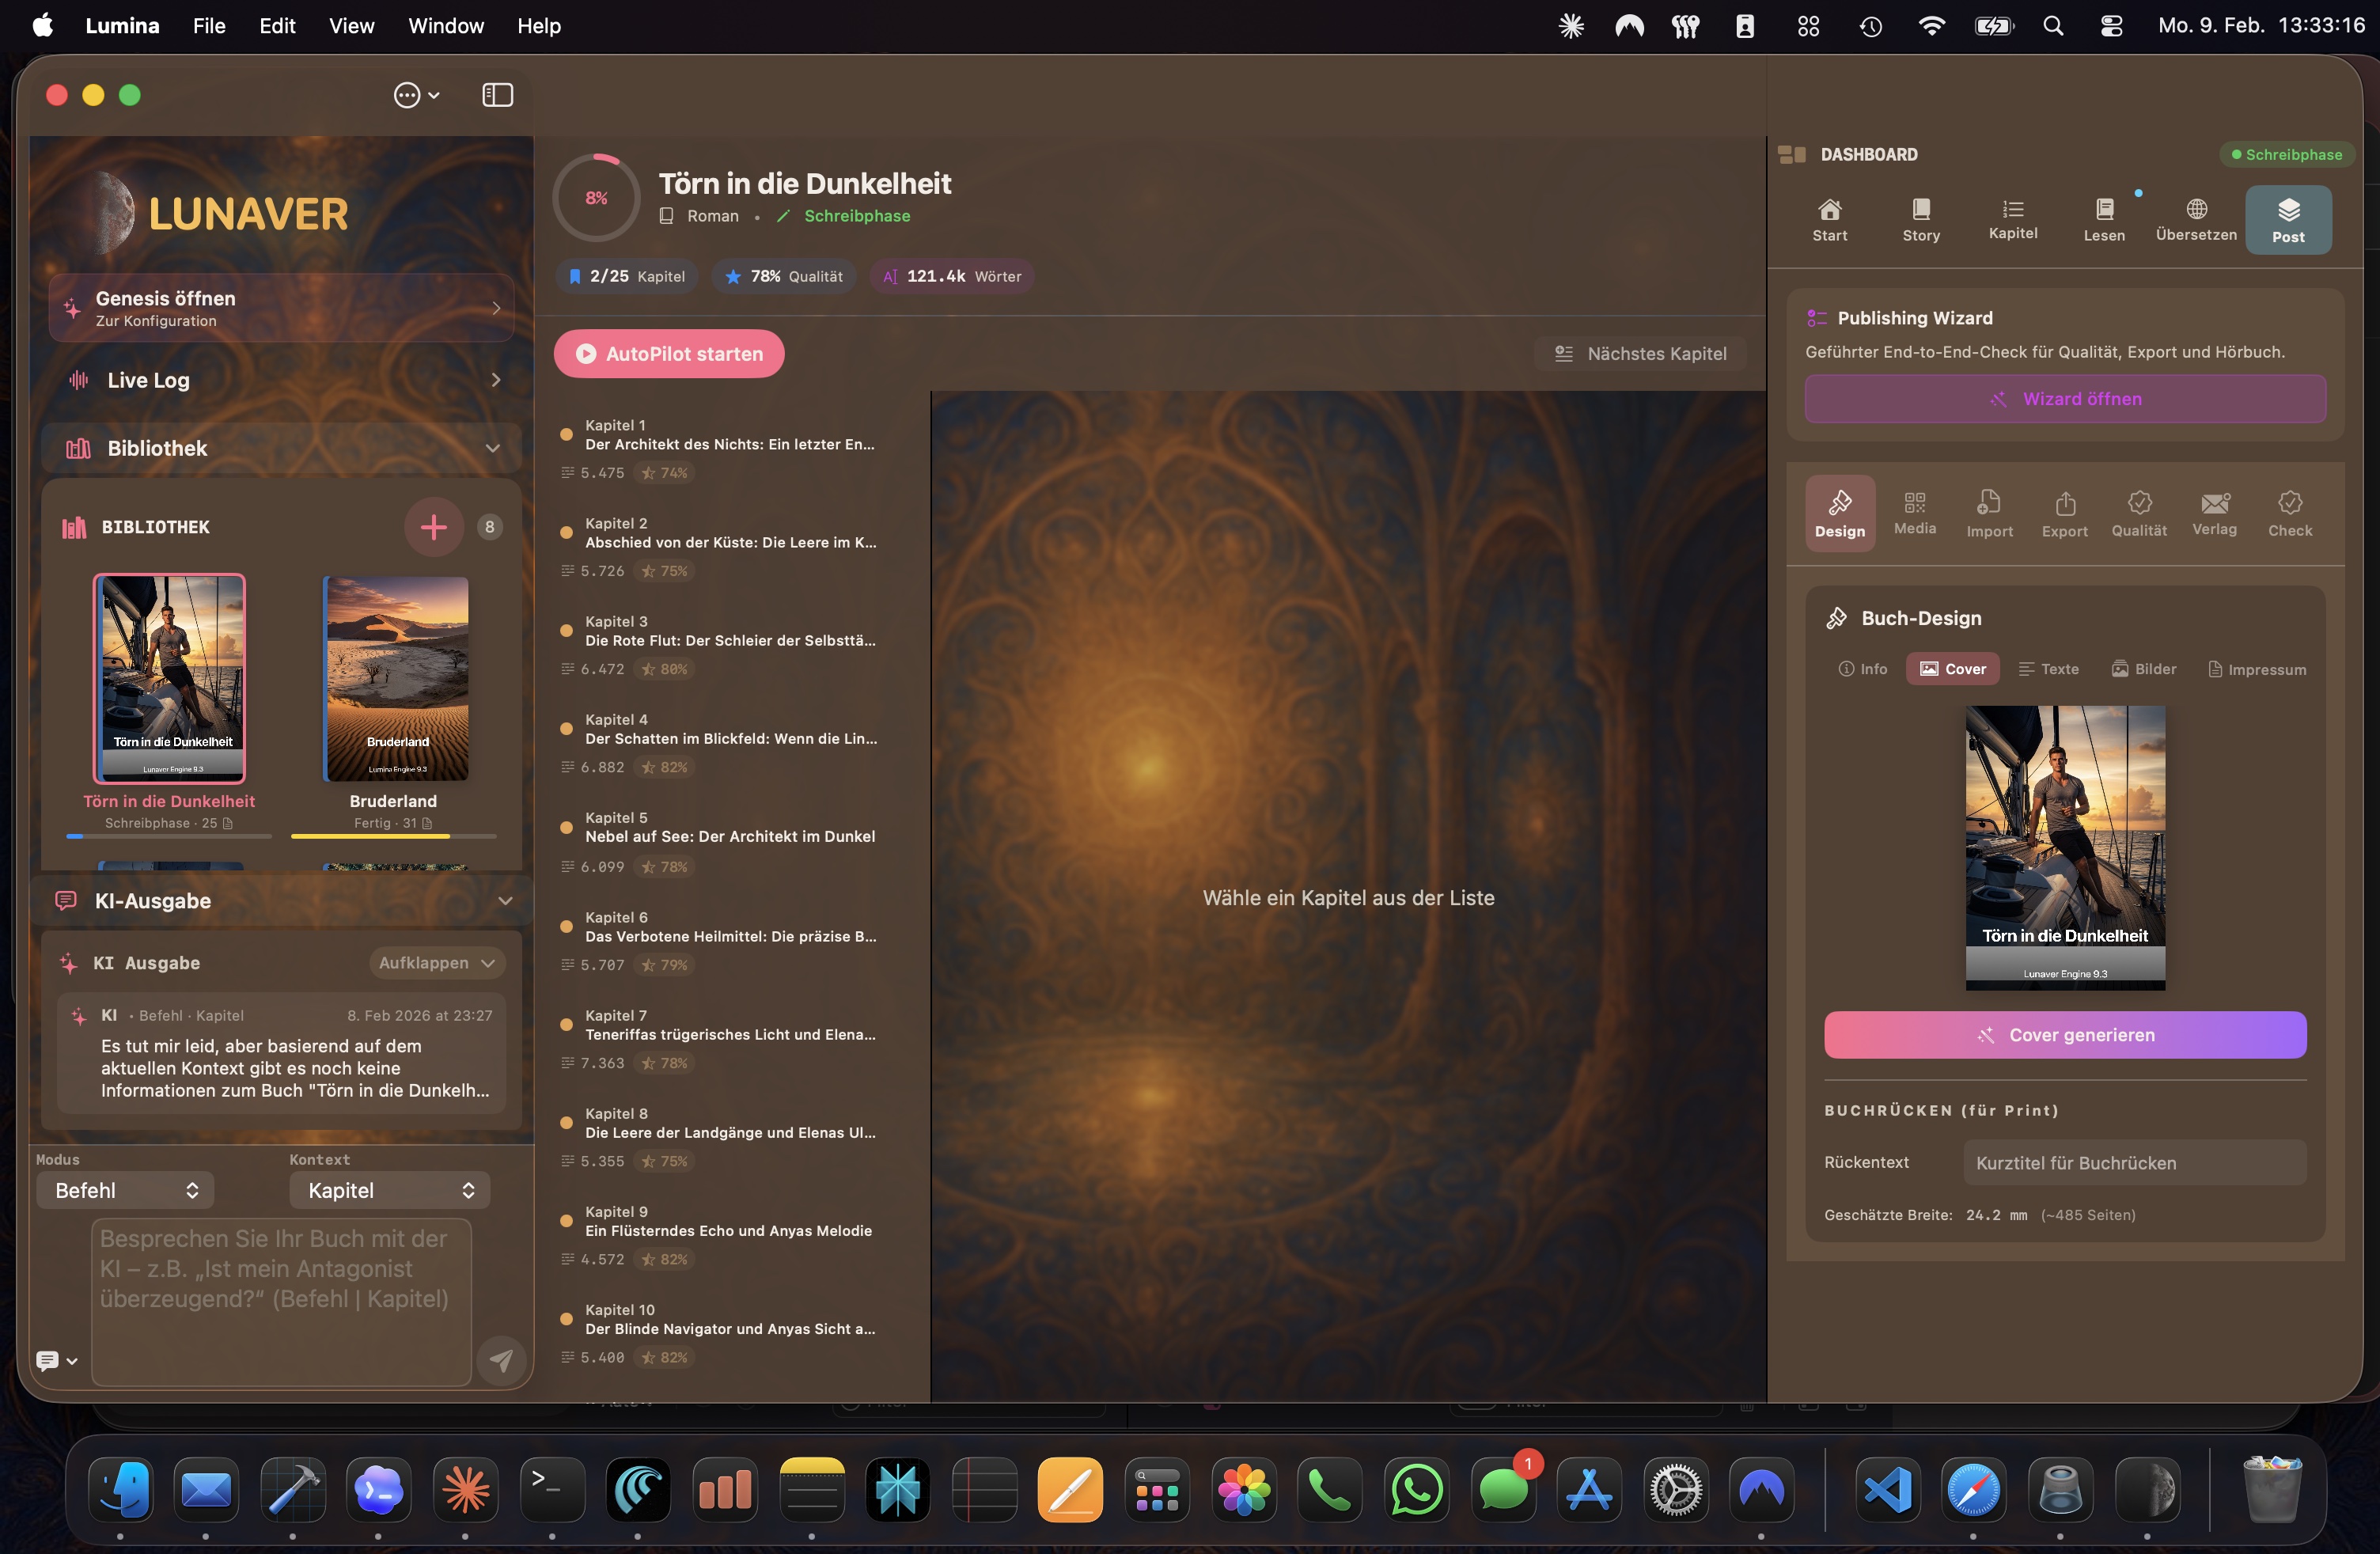The image size is (2380, 1554).
Task: Open the Übersetzen tool
Action: [x=2195, y=219]
